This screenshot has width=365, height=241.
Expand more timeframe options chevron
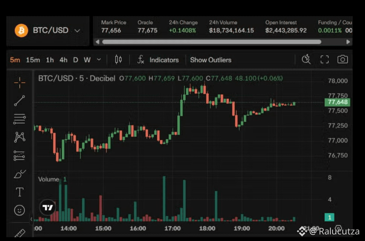pyautogui.click(x=99, y=60)
